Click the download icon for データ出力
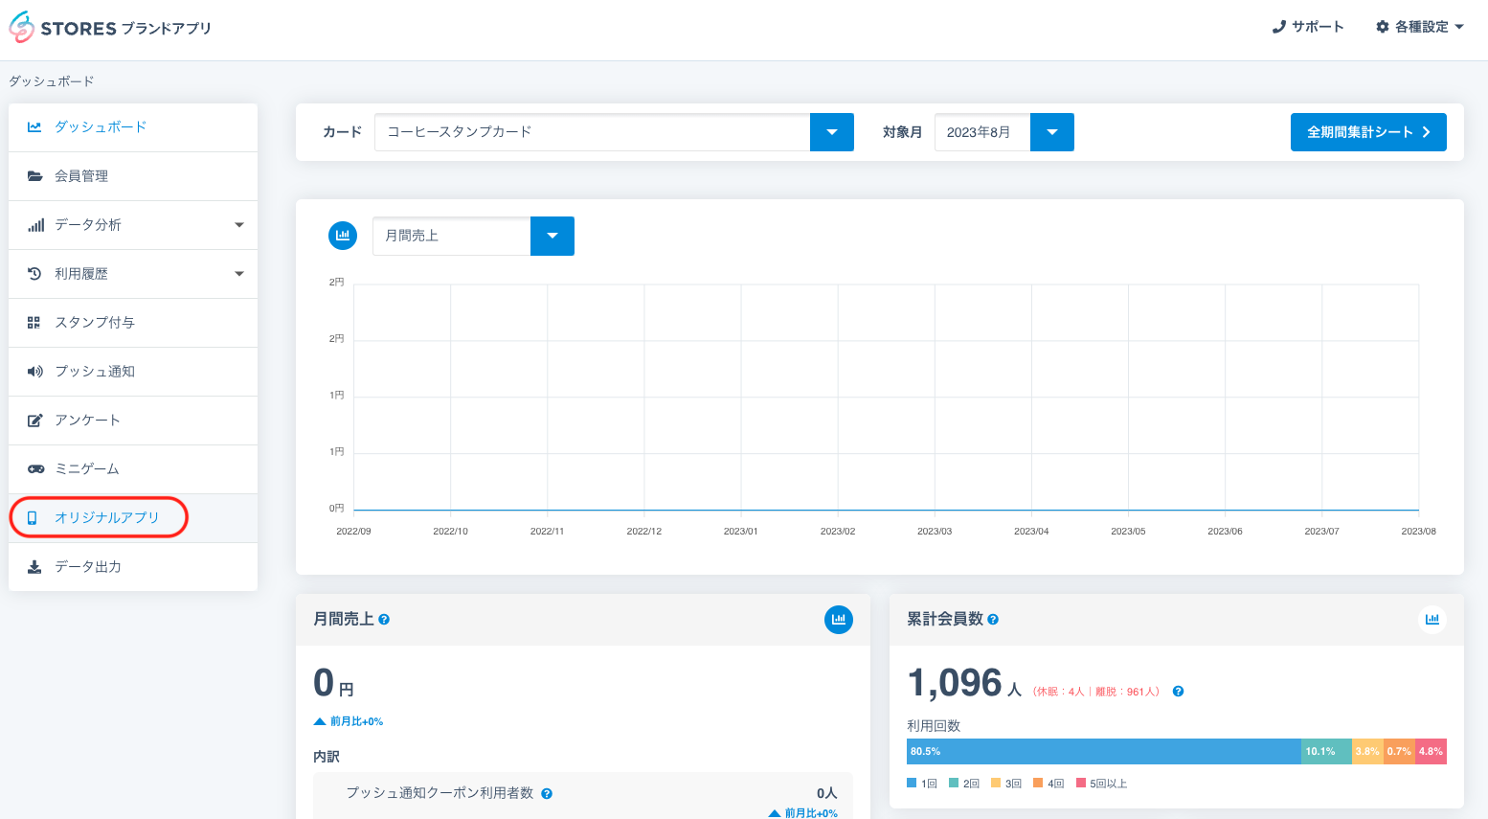Screen dimensions: 1488x819 point(34,567)
